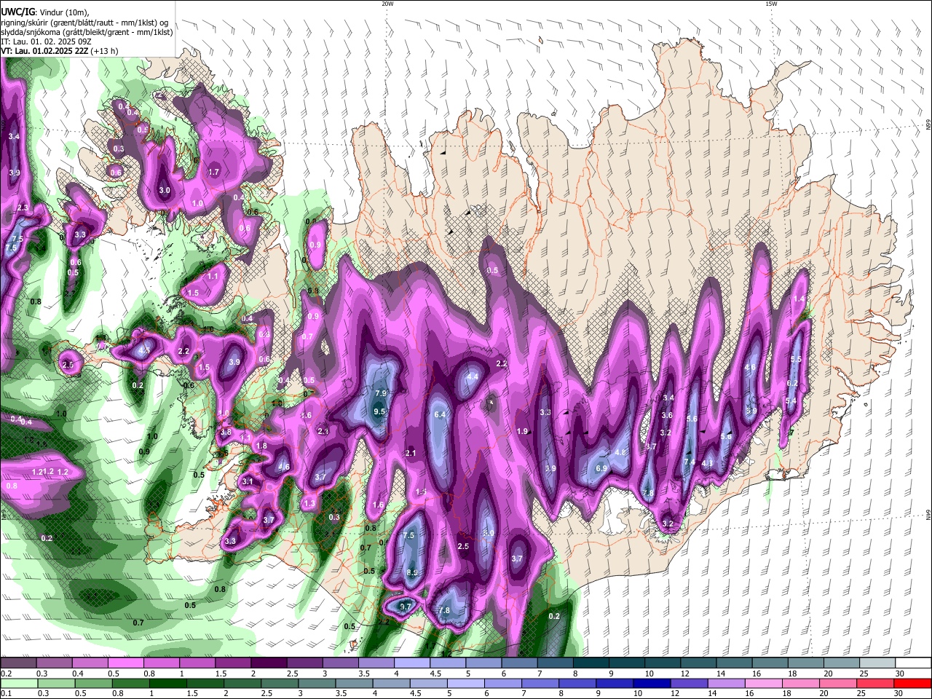Viewport: 932px width, 699px height.
Task: Click the UWC/IG title text
Action: [17, 12]
